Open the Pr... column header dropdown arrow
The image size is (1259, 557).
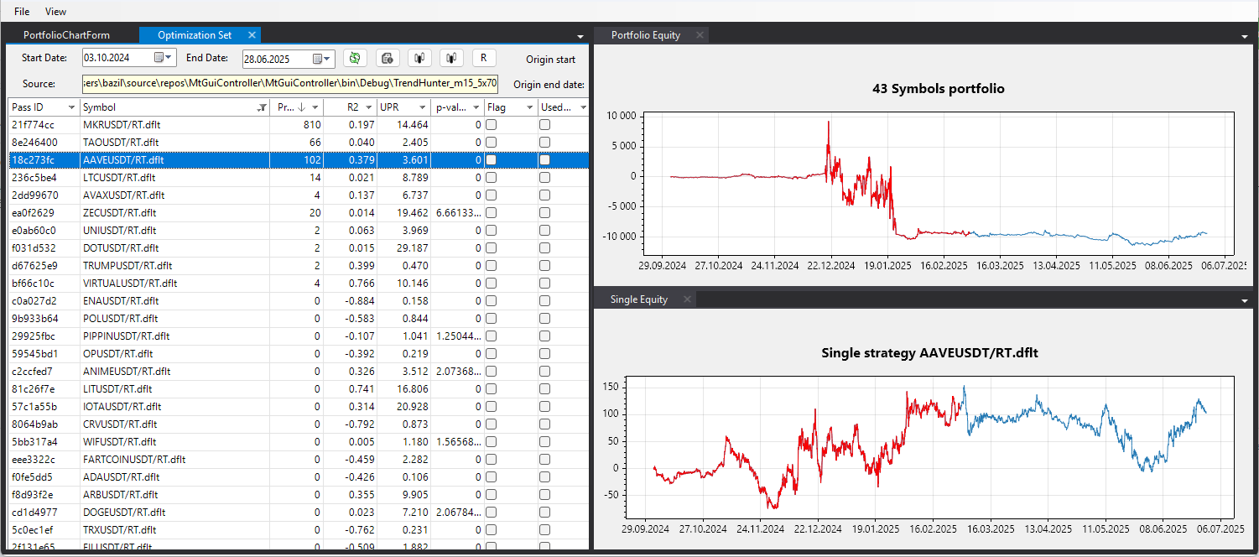click(x=315, y=107)
